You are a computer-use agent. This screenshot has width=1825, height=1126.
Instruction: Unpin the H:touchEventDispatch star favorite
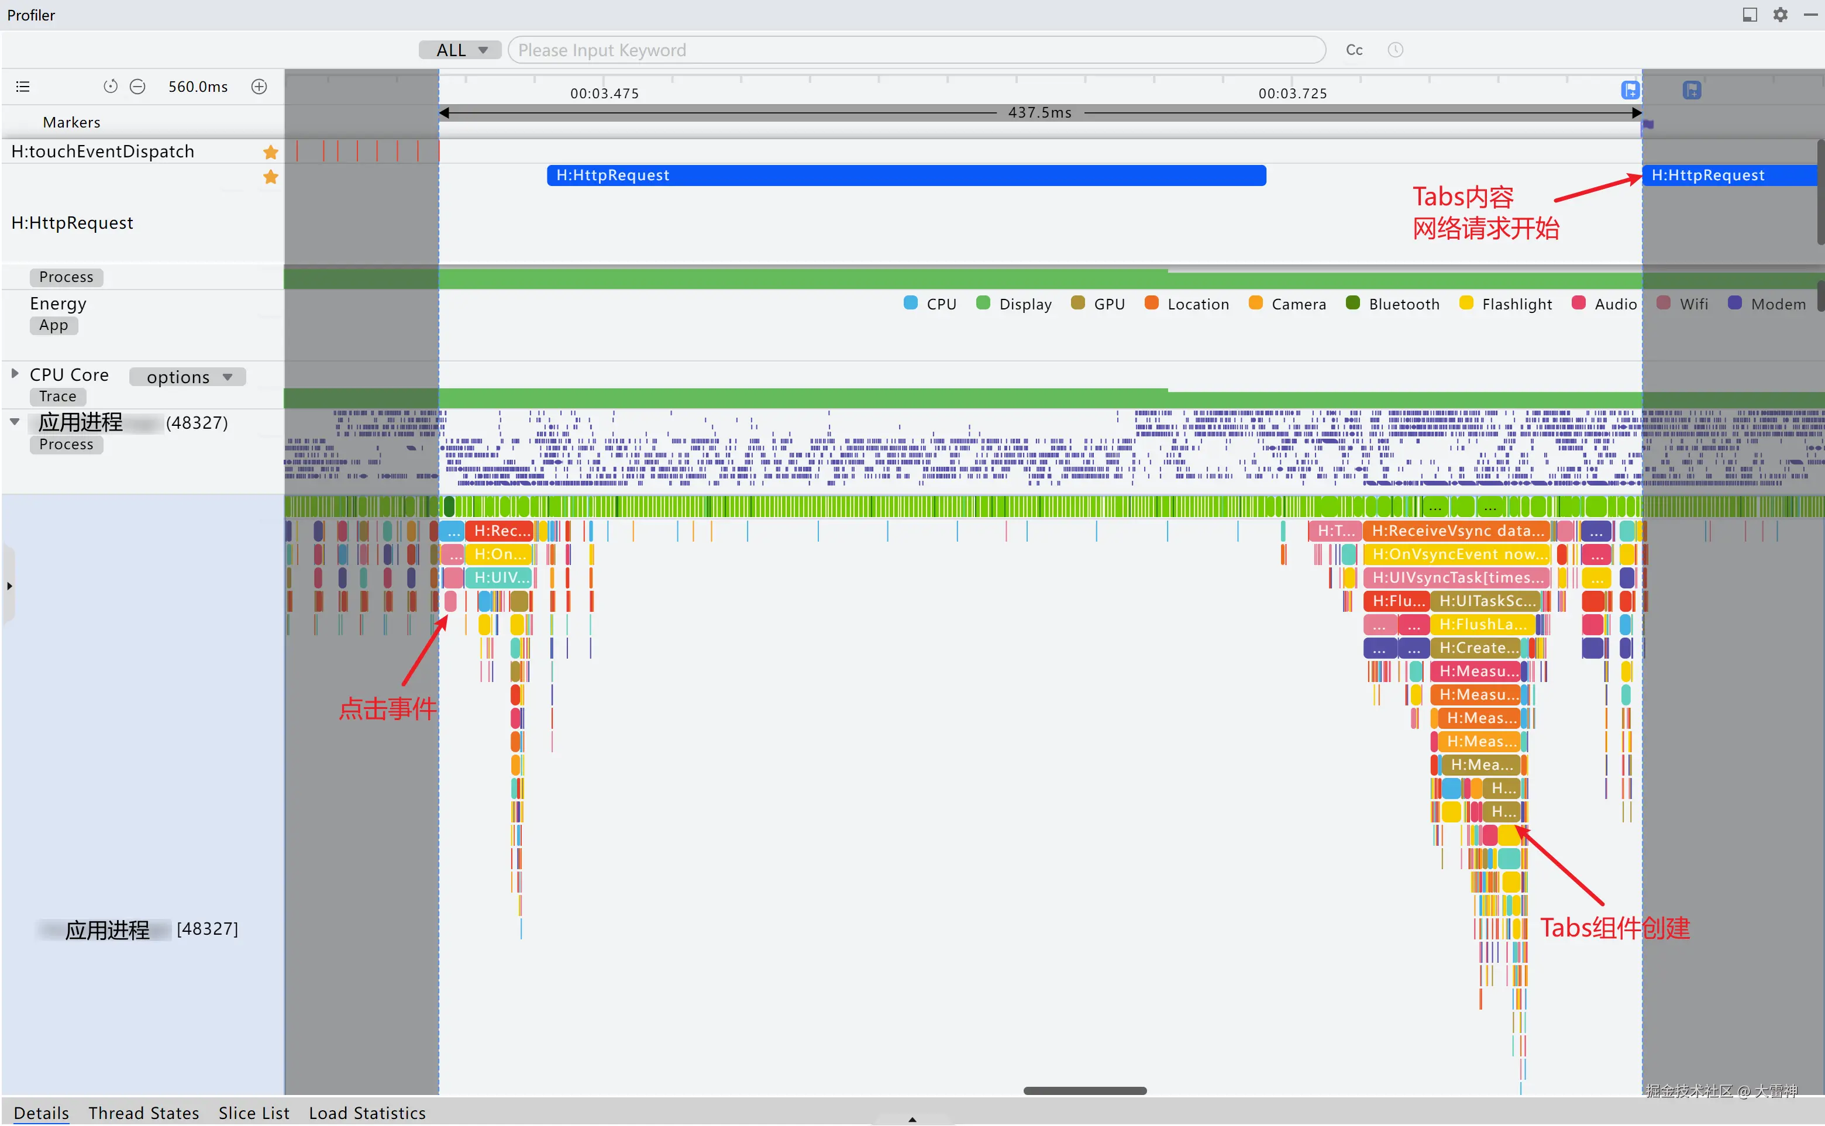click(x=270, y=152)
